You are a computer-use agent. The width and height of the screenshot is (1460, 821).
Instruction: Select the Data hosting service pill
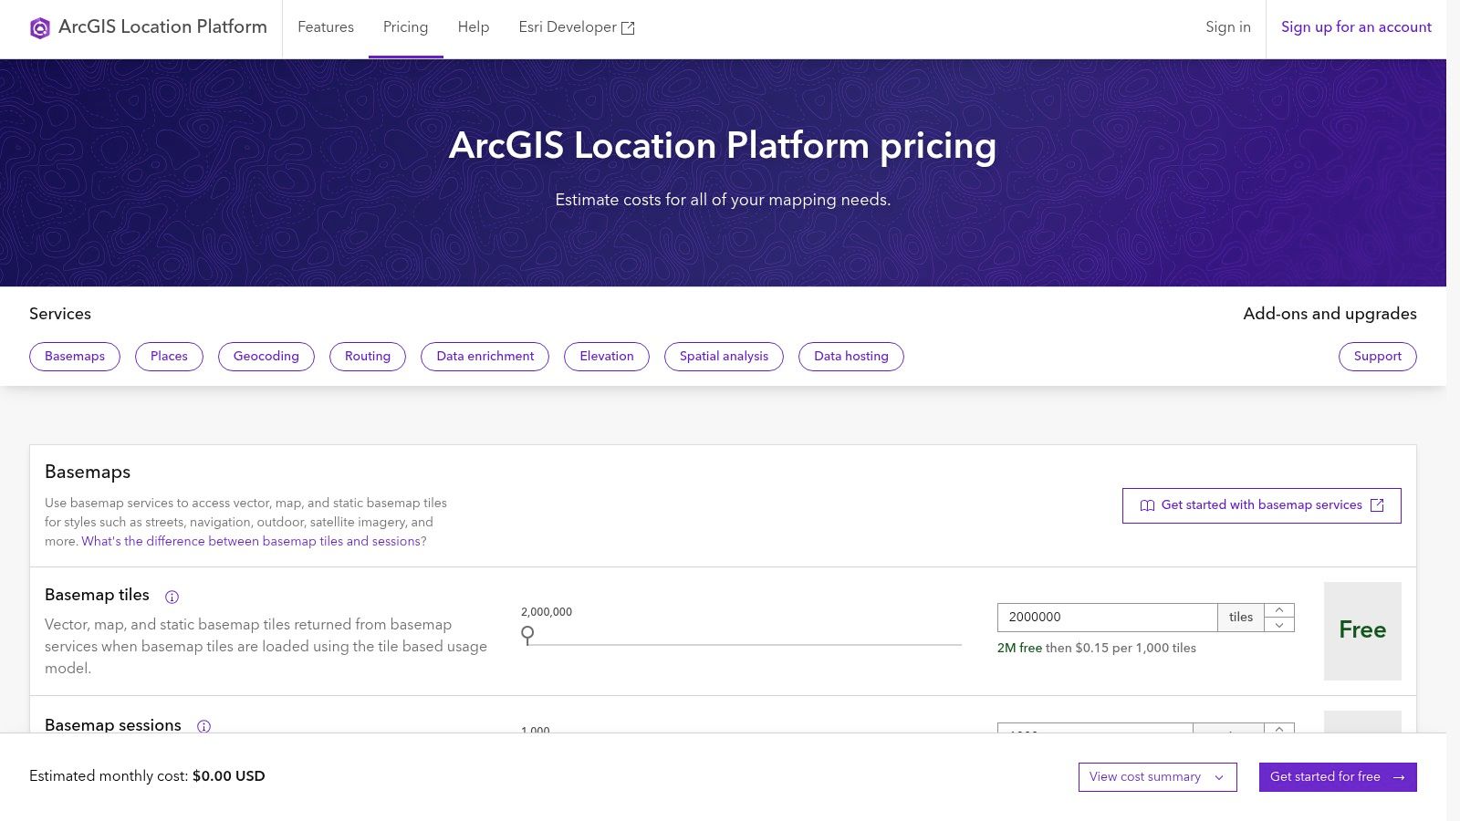(851, 357)
